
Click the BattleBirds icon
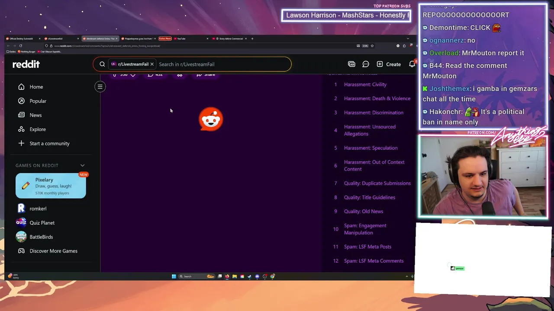pos(21,237)
